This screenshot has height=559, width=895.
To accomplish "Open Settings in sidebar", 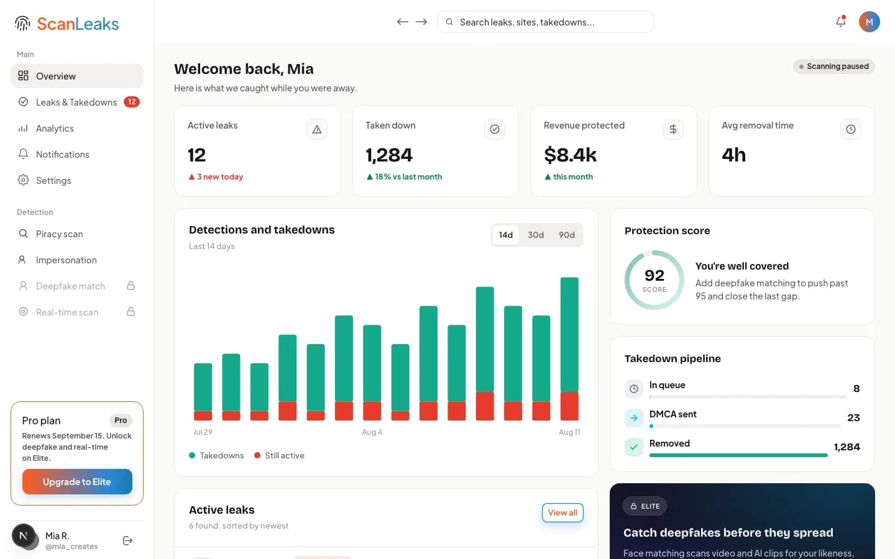I will [x=77, y=180].
